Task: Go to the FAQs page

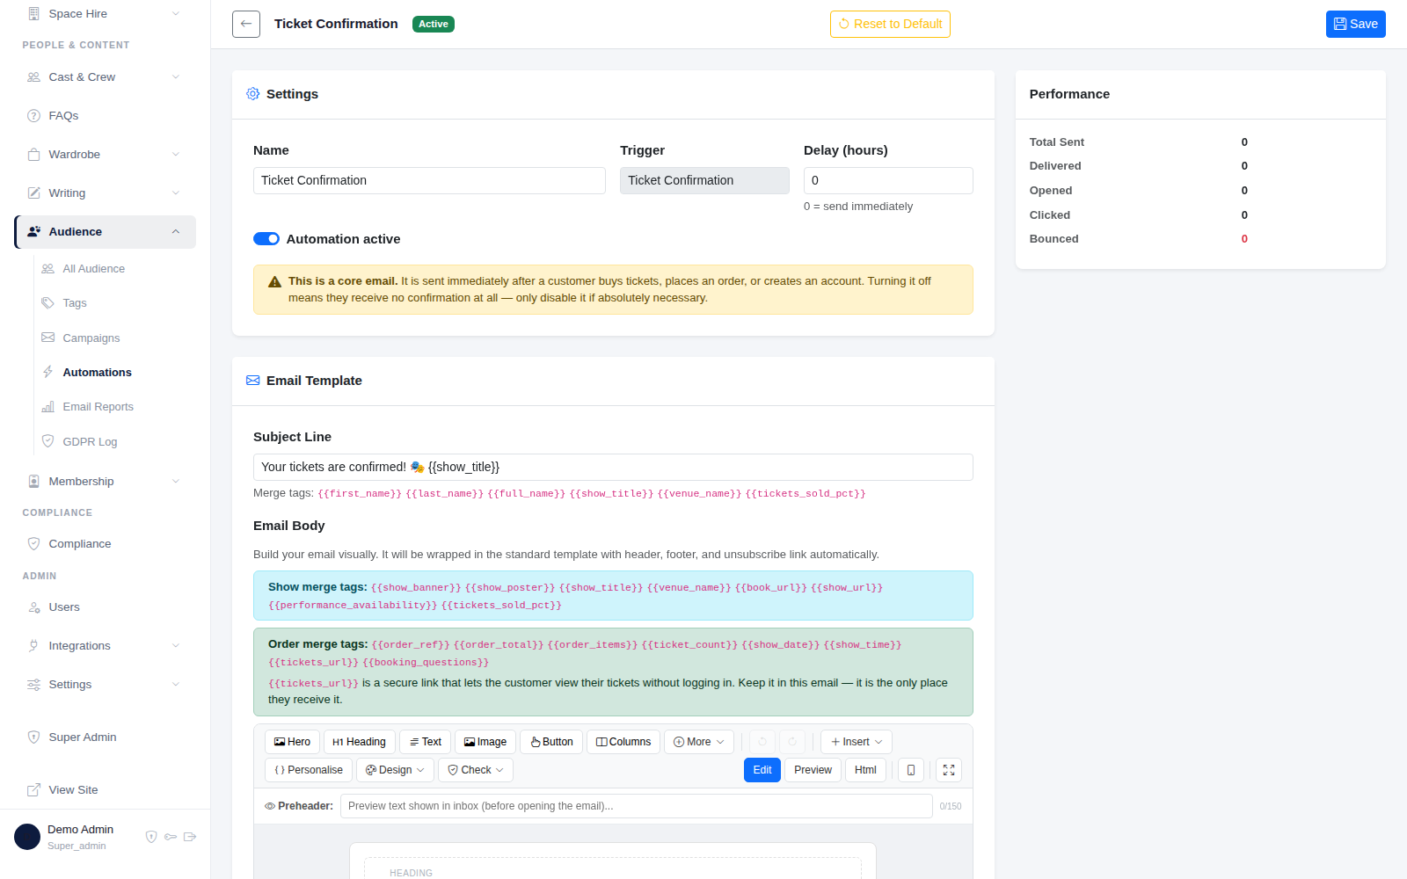Action: [63, 116]
